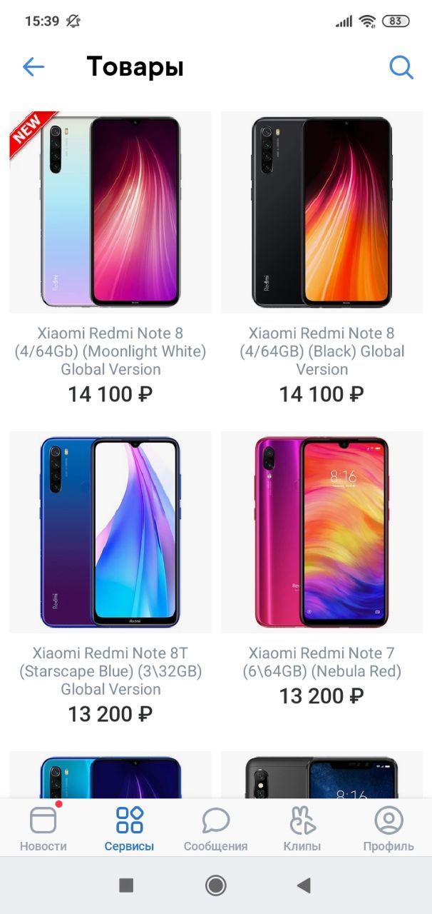Open Redmi Note 8T Starscape Blue title

point(110,671)
